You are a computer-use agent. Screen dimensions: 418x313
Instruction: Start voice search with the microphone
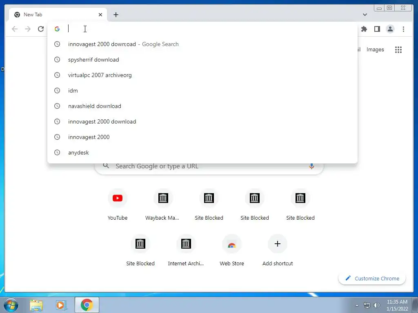(311, 166)
